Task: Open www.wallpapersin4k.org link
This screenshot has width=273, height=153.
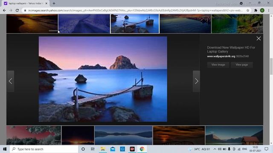Action: (221, 56)
